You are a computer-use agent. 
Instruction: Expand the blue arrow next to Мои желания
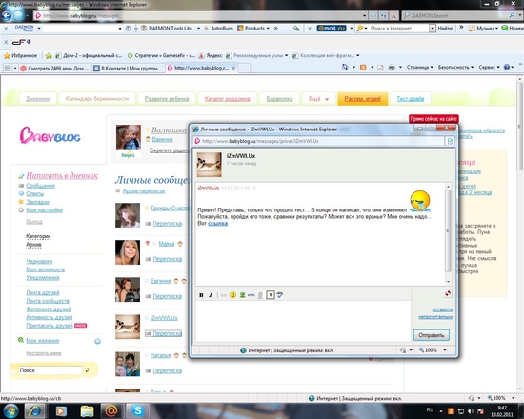(97, 341)
